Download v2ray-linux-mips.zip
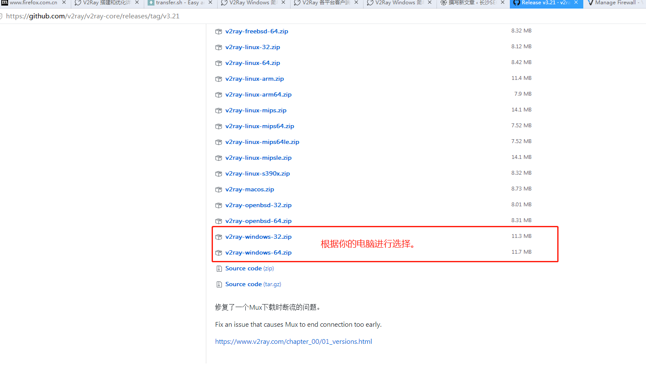 256,110
